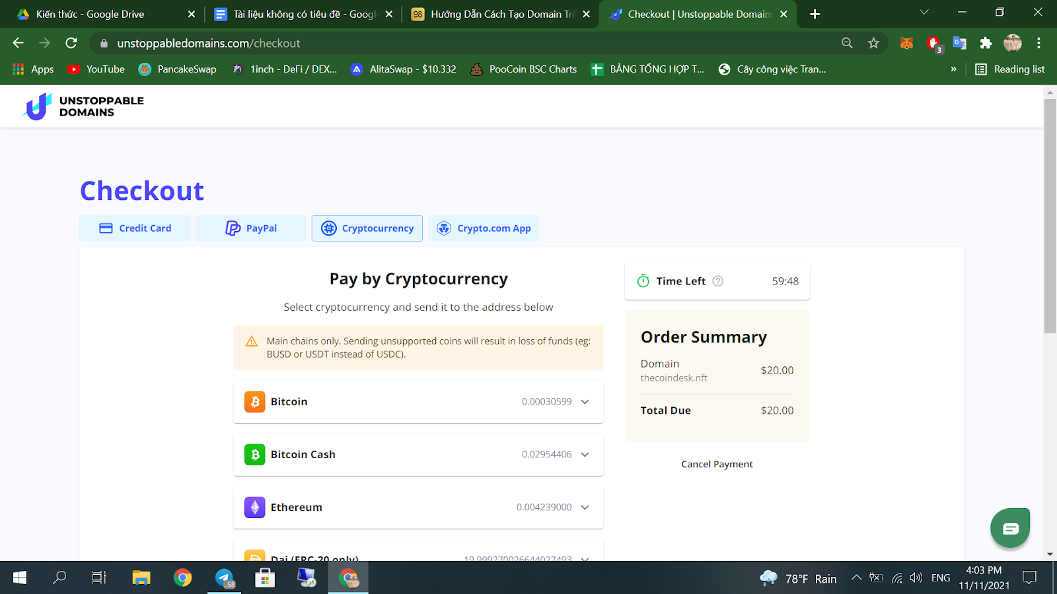The height and width of the screenshot is (594, 1057).
Task: Select the Cryptocurrency payment tab
Action: click(x=367, y=228)
